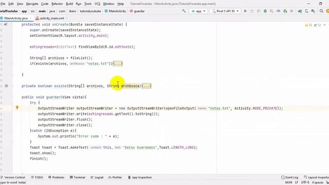Start debugging with the green bug icon
This screenshot has height=185, width=329.
[x=265, y=11]
